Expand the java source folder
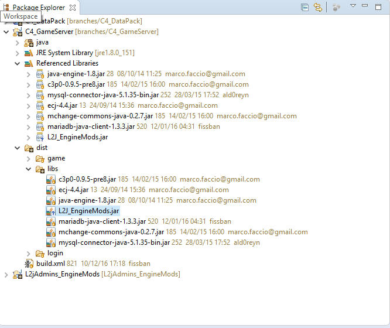The width and height of the screenshot is (390, 328). click(x=17, y=43)
